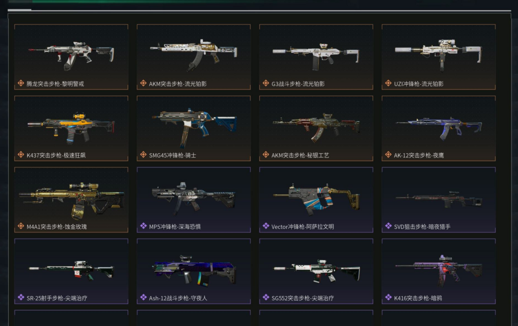Choose the AK-12突击步枪-夜鹰 skin
This screenshot has width=518, height=326.
pos(438,128)
